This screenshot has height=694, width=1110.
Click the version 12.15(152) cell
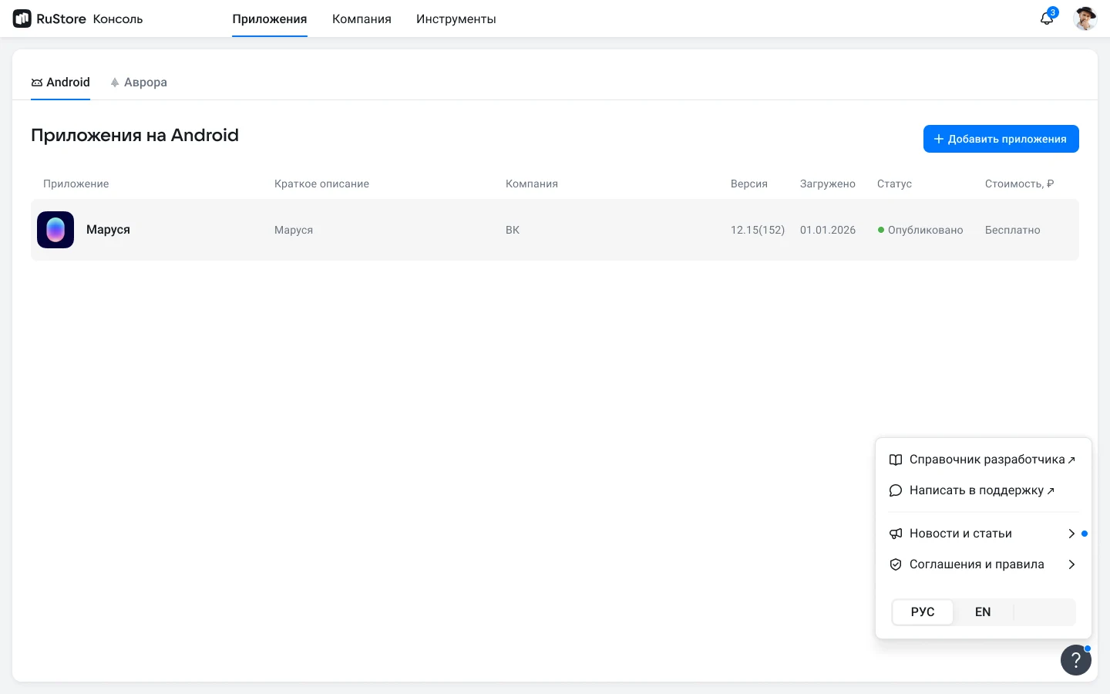click(758, 230)
